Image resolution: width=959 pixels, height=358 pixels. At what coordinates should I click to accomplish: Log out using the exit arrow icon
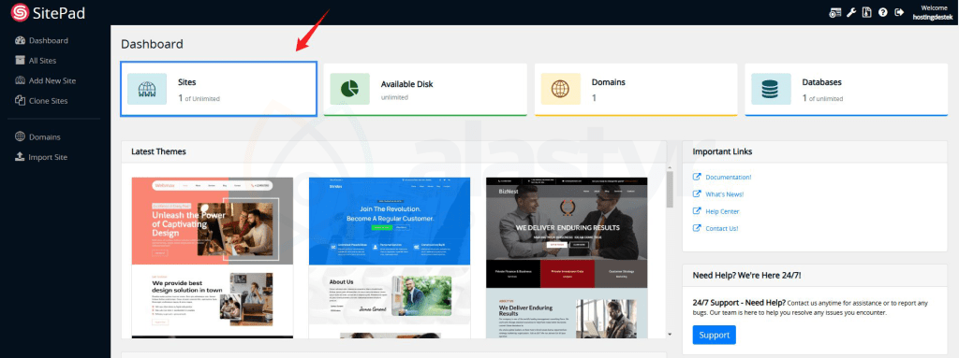[899, 12]
